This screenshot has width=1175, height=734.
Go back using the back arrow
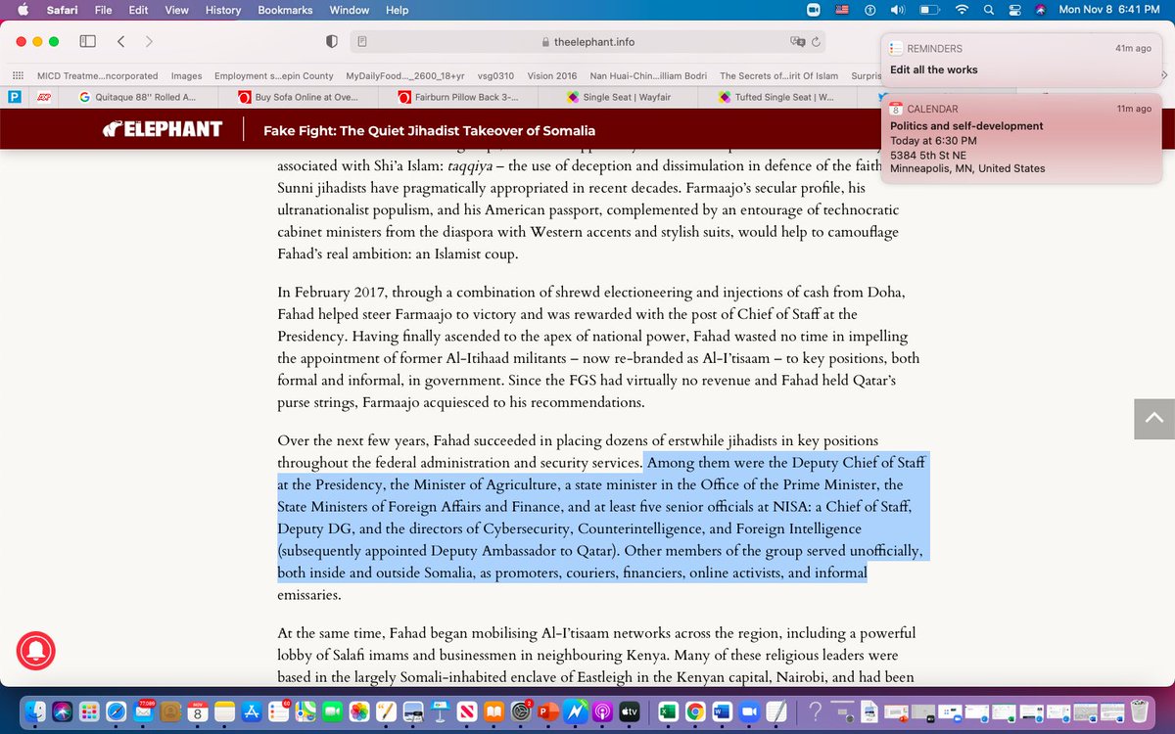coord(120,42)
